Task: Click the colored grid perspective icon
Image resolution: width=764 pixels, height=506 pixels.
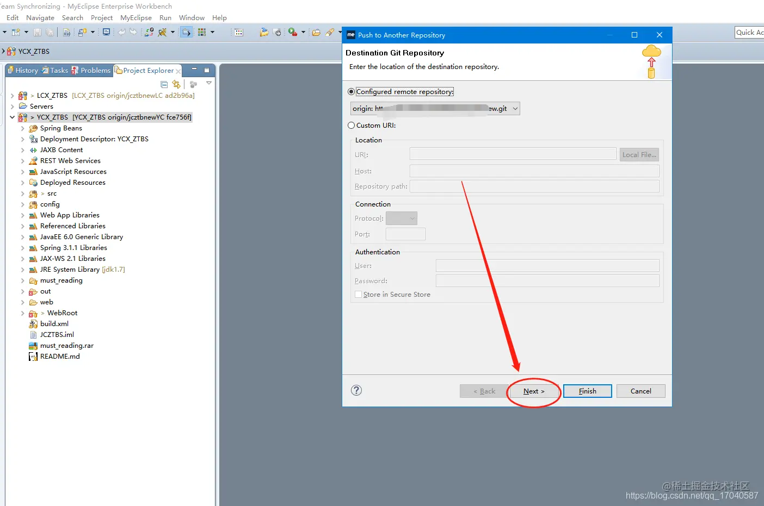Action: tap(202, 32)
